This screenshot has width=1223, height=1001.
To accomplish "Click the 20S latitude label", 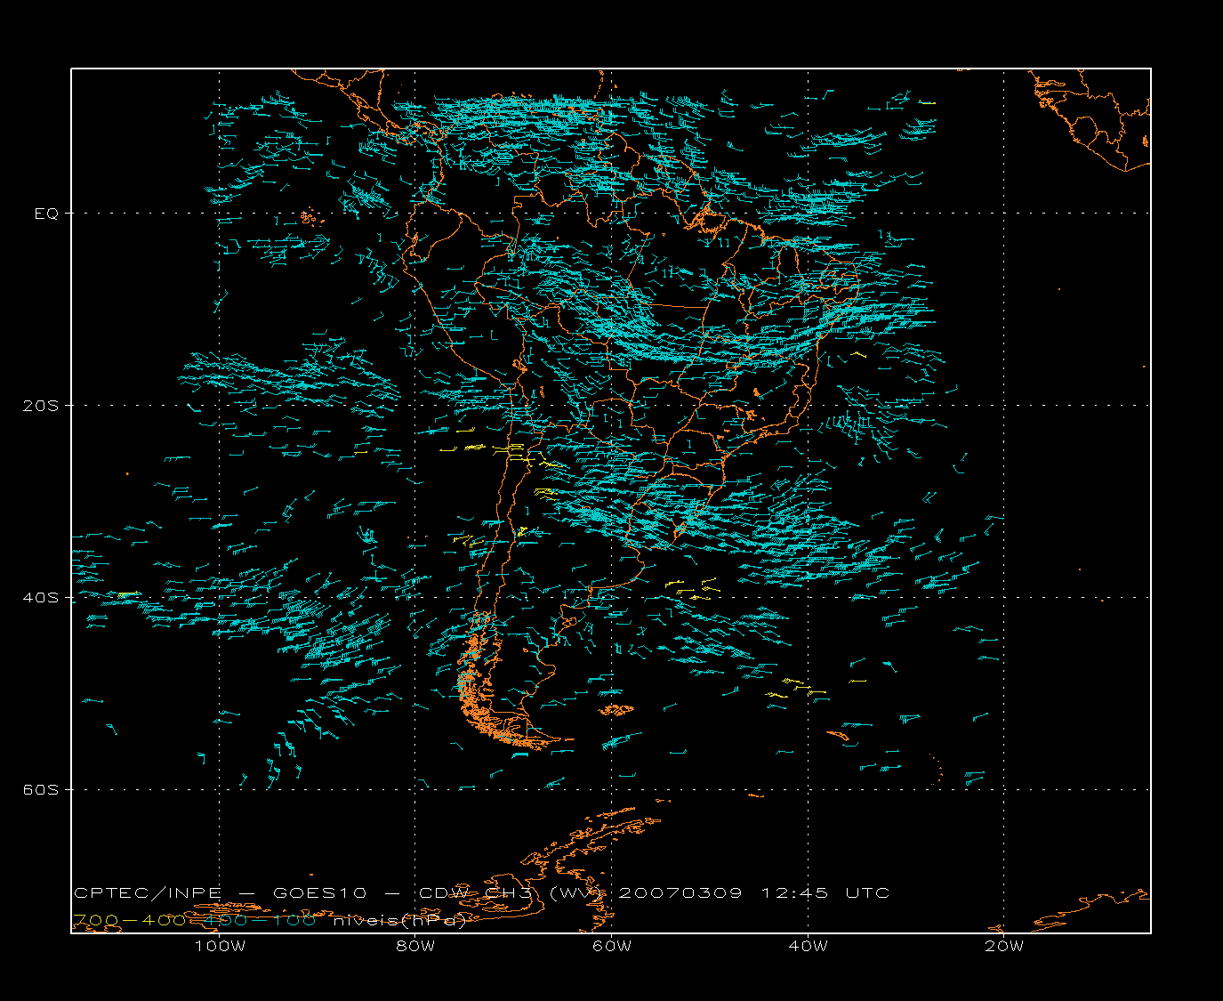I will click(41, 406).
